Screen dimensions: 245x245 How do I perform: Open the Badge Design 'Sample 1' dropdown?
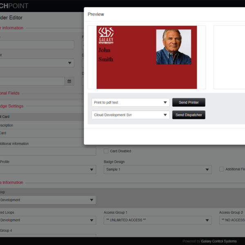click(157, 169)
